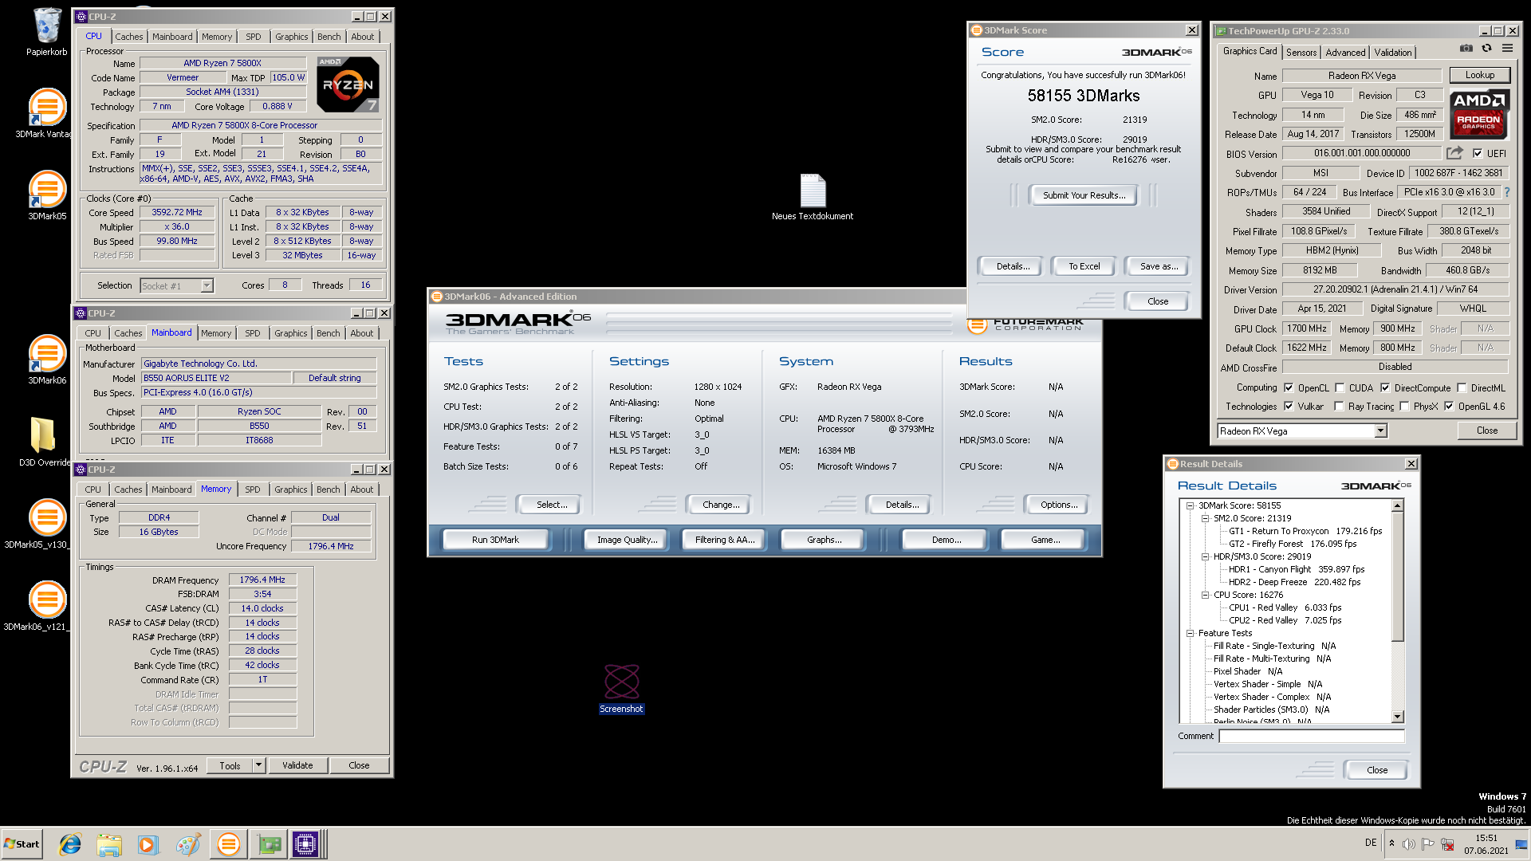Open the GPU-Z hamburger menu icon
The image size is (1531, 861).
[1507, 48]
